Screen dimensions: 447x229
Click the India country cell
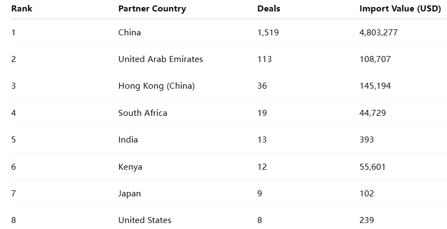[x=128, y=140]
